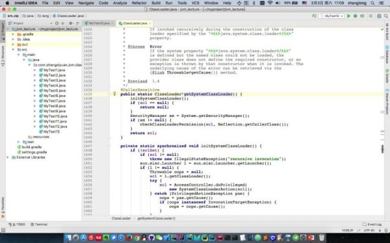Viewport: 390px width, 243px height.
Task: Expand the External Libraries node
Action: pos(8,157)
